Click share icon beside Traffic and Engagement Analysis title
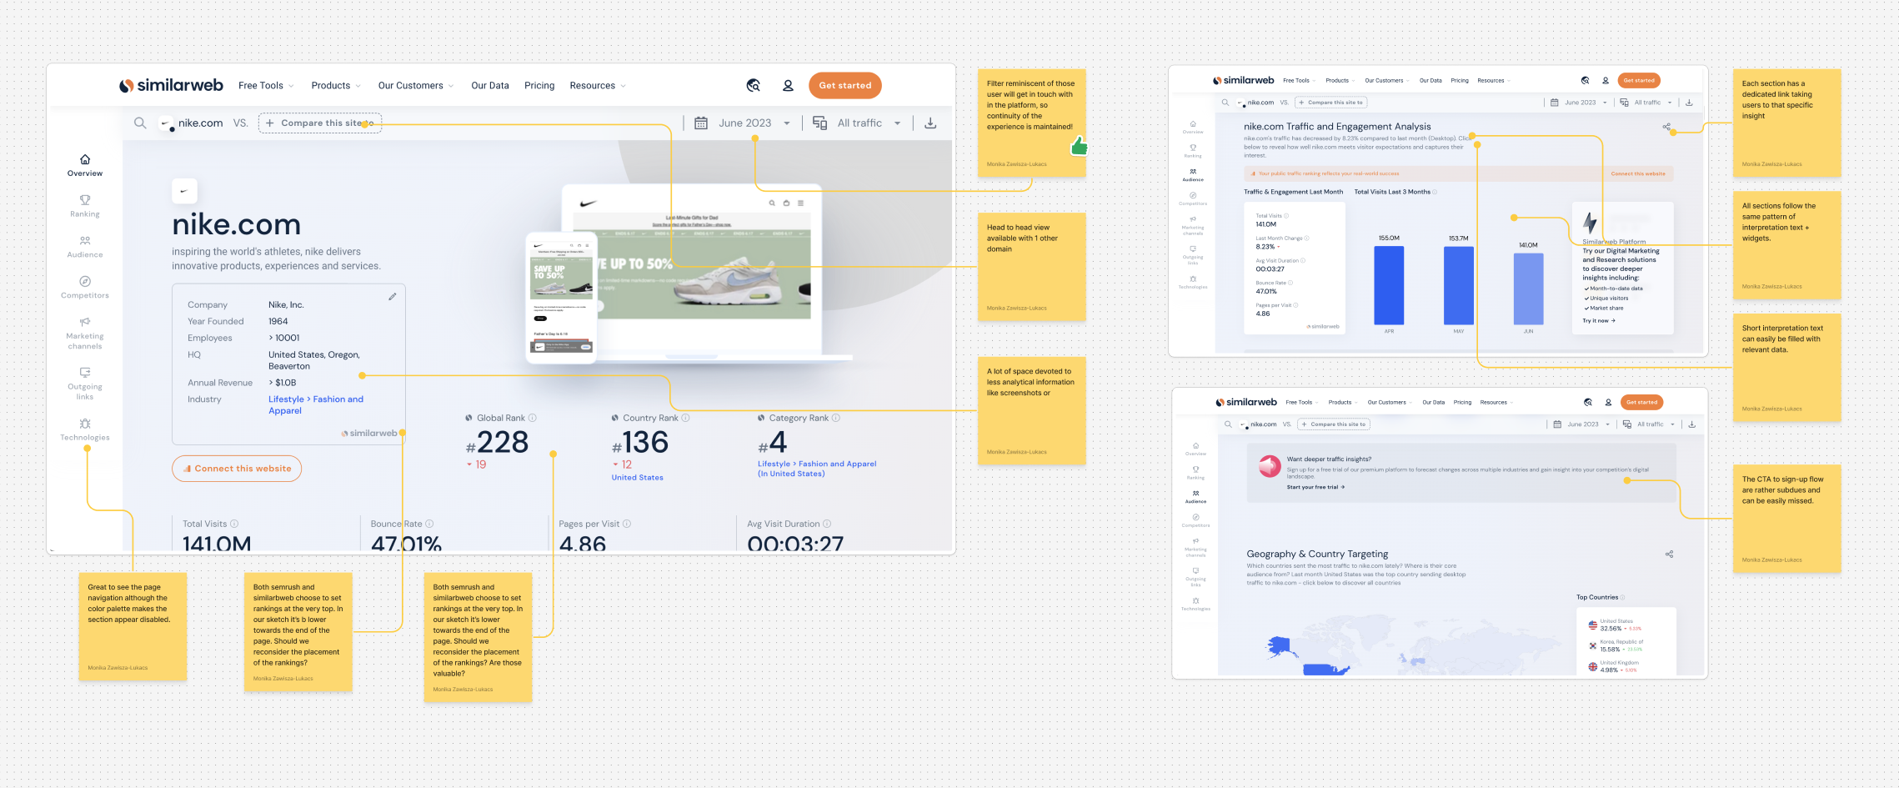The height and width of the screenshot is (788, 1899). (x=1666, y=127)
